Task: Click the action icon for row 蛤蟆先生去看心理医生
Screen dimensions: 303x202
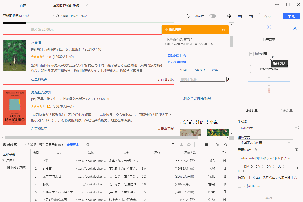Action: click(x=224, y=192)
